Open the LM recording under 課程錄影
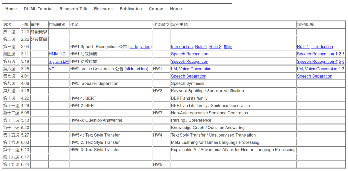The width and height of the screenshot is (348, 171). click(x=300, y=69)
